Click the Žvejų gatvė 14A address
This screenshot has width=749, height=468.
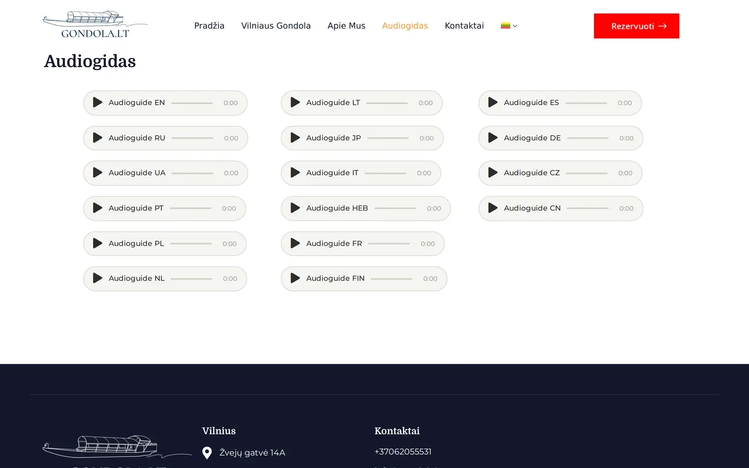tap(252, 453)
